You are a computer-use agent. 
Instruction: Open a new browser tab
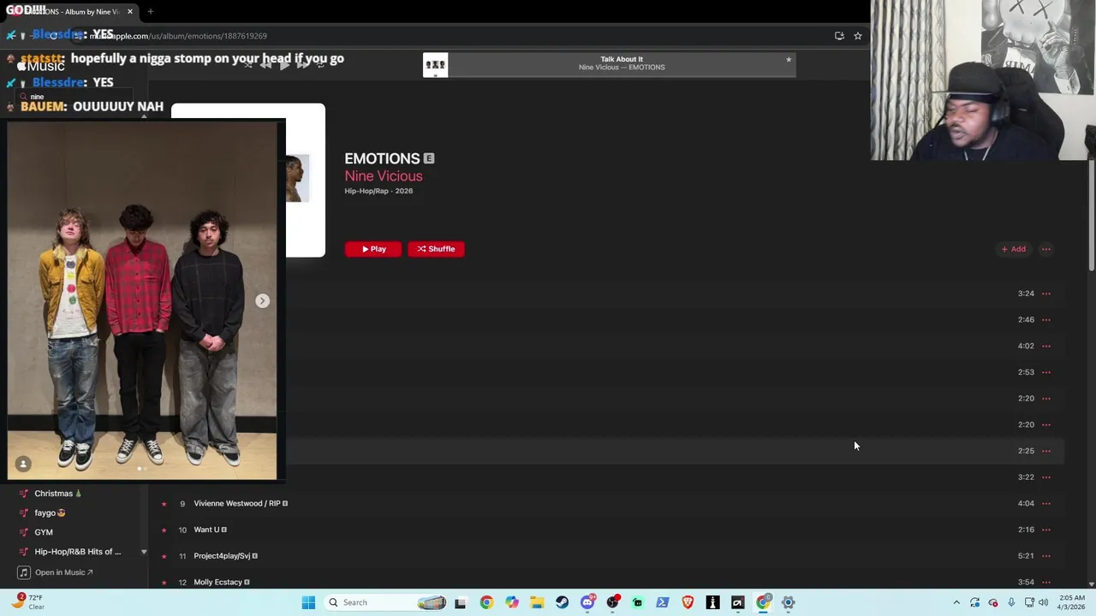tap(150, 12)
